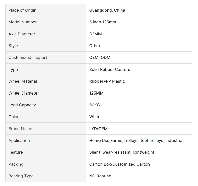
Task: Click the Guangdong, China value
Action: pos(107,10)
